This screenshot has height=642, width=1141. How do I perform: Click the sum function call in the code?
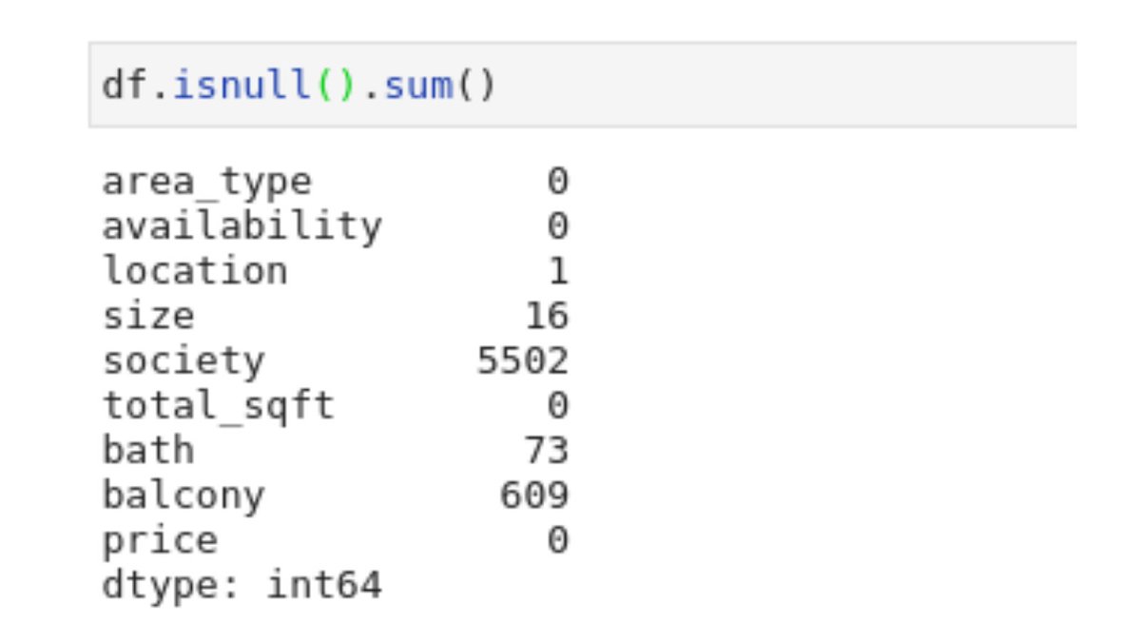[x=418, y=86]
